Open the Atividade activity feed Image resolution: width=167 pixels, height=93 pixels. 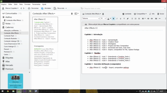click(x=46, y=8)
